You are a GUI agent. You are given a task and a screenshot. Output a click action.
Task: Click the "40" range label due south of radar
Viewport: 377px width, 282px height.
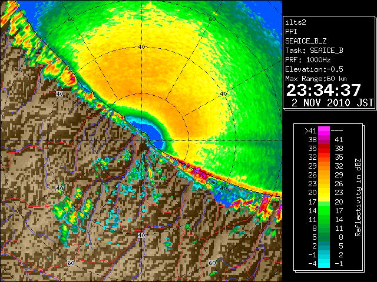coord(141,235)
